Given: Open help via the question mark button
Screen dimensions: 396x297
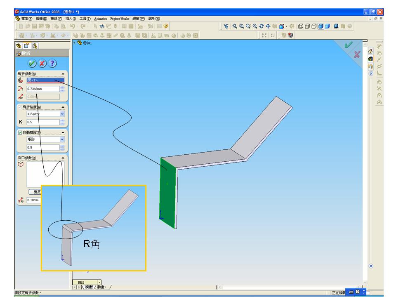Looking at the screenshot, I should point(52,64).
